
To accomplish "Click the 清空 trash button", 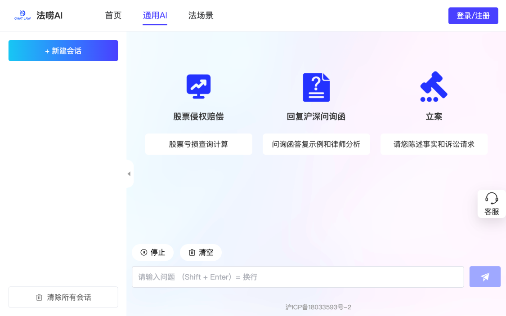I will click(201, 253).
